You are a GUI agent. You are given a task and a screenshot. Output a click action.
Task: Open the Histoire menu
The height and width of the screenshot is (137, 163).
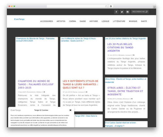[94, 21]
